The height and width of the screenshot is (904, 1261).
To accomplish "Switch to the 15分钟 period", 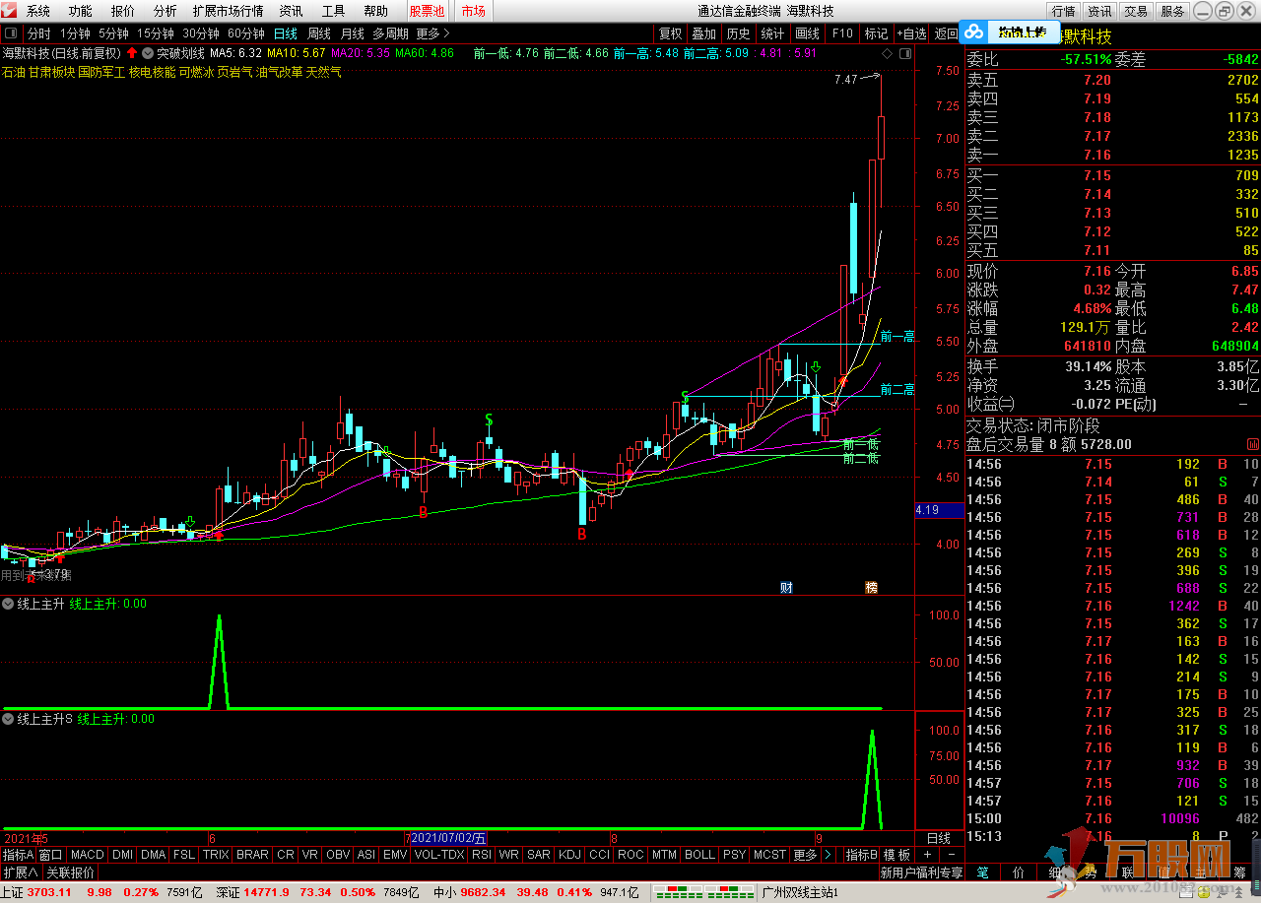I will pos(156,33).
